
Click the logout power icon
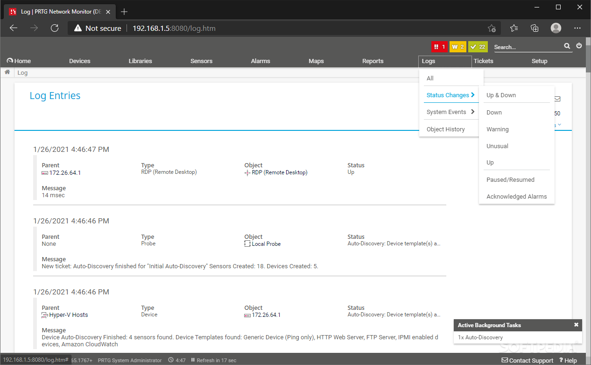pos(579,46)
